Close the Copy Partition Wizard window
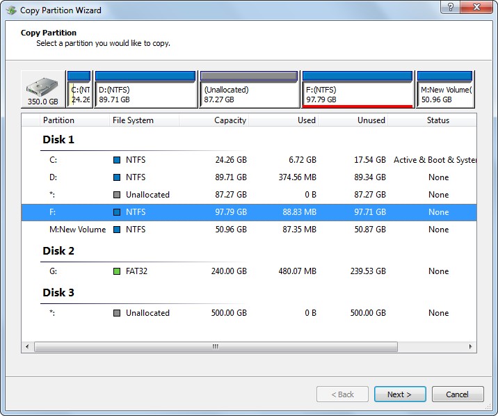 coord(476,7)
